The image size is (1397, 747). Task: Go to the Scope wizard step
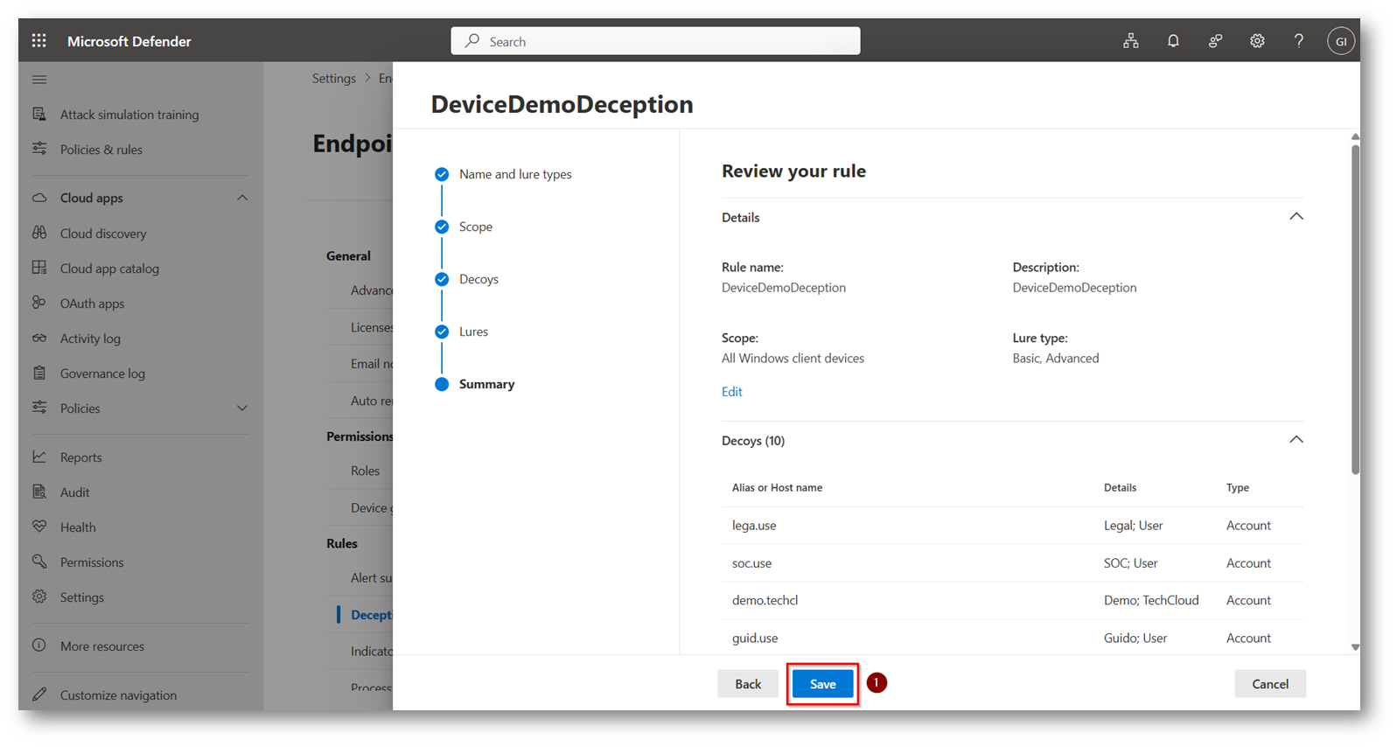(476, 227)
